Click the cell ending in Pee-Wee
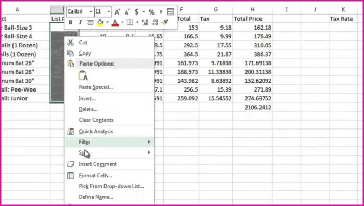This screenshot has height=206, width=364. [25, 89]
